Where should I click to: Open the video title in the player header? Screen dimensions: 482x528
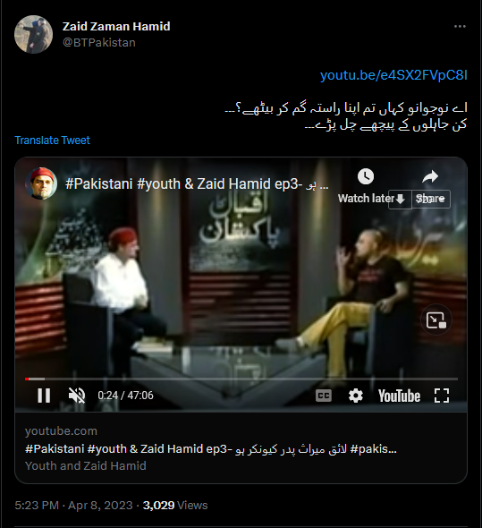(197, 183)
